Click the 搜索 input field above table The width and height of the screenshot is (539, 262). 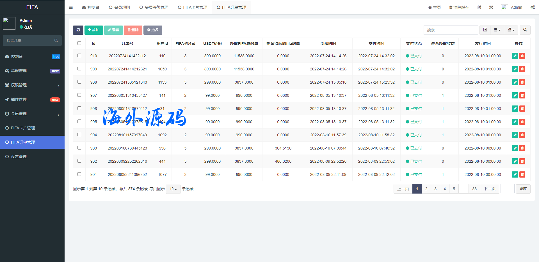click(x=451, y=30)
